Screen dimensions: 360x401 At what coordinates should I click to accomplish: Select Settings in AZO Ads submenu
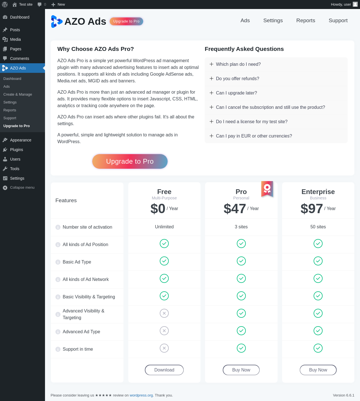click(22, 102)
